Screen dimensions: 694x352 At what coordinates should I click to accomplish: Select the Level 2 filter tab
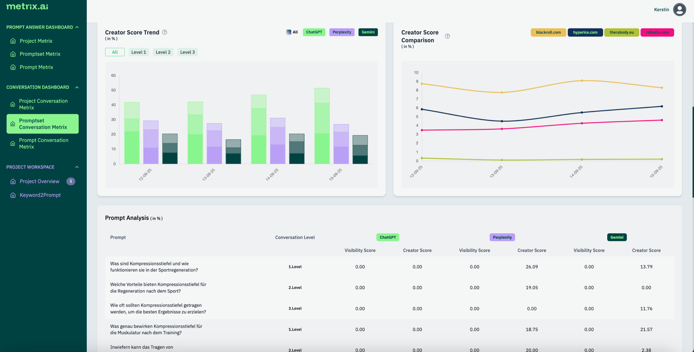click(x=163, y=52)
